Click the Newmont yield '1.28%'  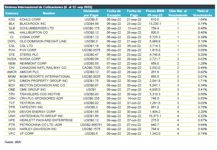pos(202,64)
